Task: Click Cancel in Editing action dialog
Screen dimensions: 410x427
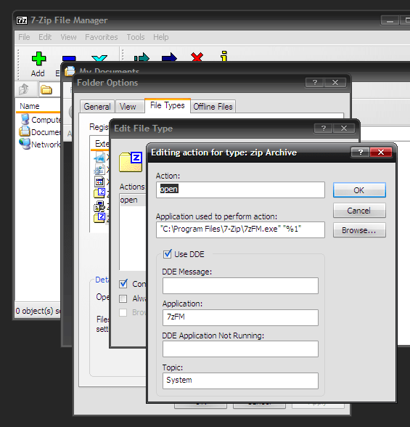Action: click(x=359, y=211)
